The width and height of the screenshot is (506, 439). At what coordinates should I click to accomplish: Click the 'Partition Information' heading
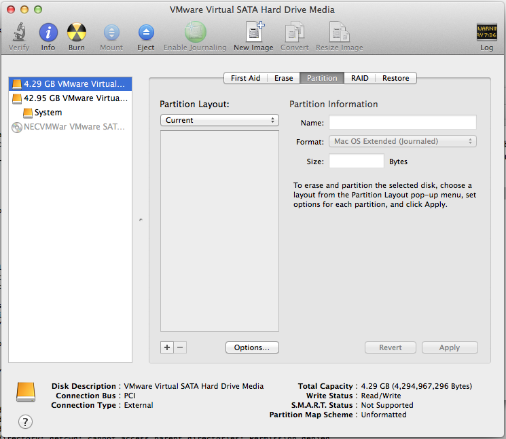click(333, 104)
